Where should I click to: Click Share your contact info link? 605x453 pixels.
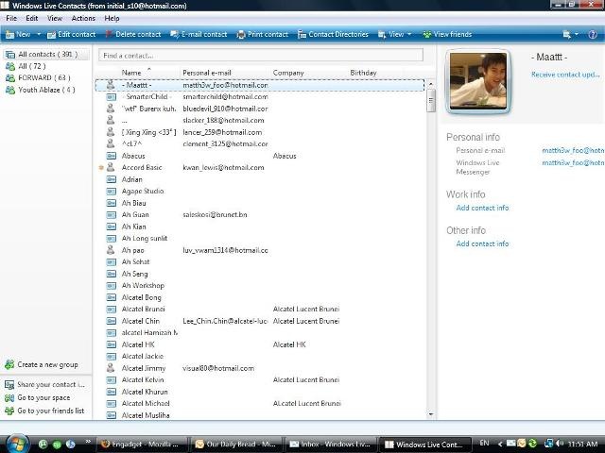point(44,384)
